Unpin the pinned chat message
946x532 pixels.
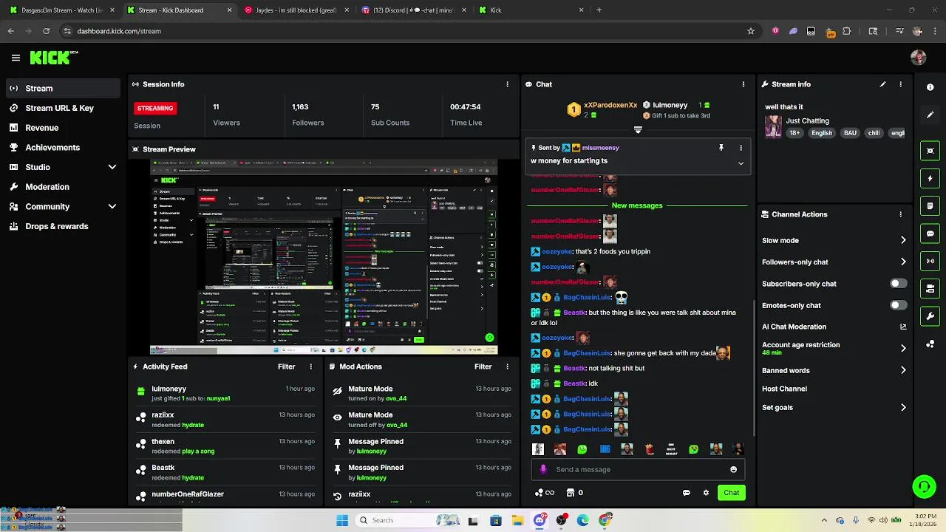[721, 148]
